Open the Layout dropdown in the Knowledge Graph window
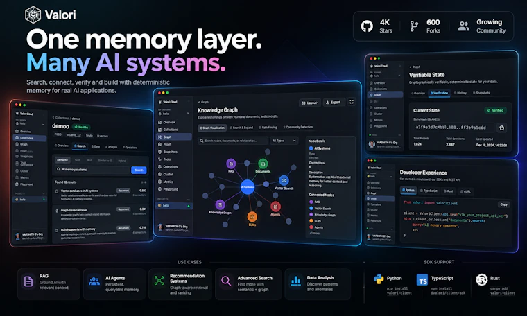The width and height of the screenshot is (527, 316). (x=309, y=103)
